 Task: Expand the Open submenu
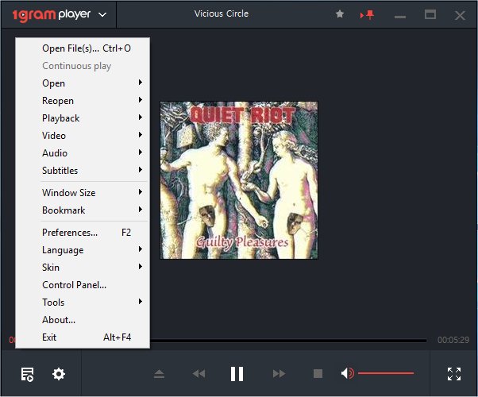[x=83, y=83]
